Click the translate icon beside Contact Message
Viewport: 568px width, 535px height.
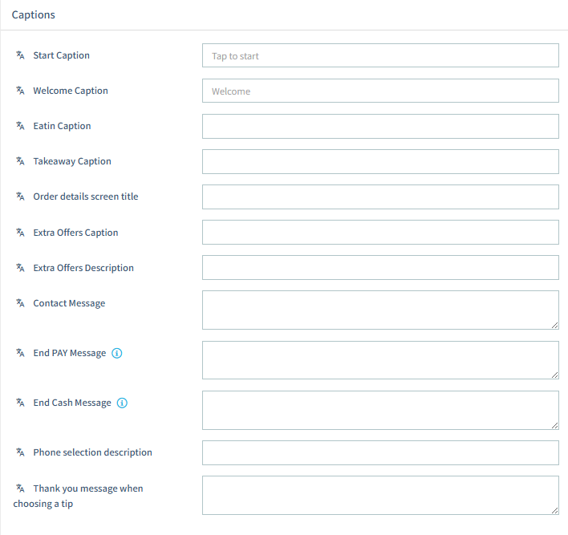click(x=21, y=303)
